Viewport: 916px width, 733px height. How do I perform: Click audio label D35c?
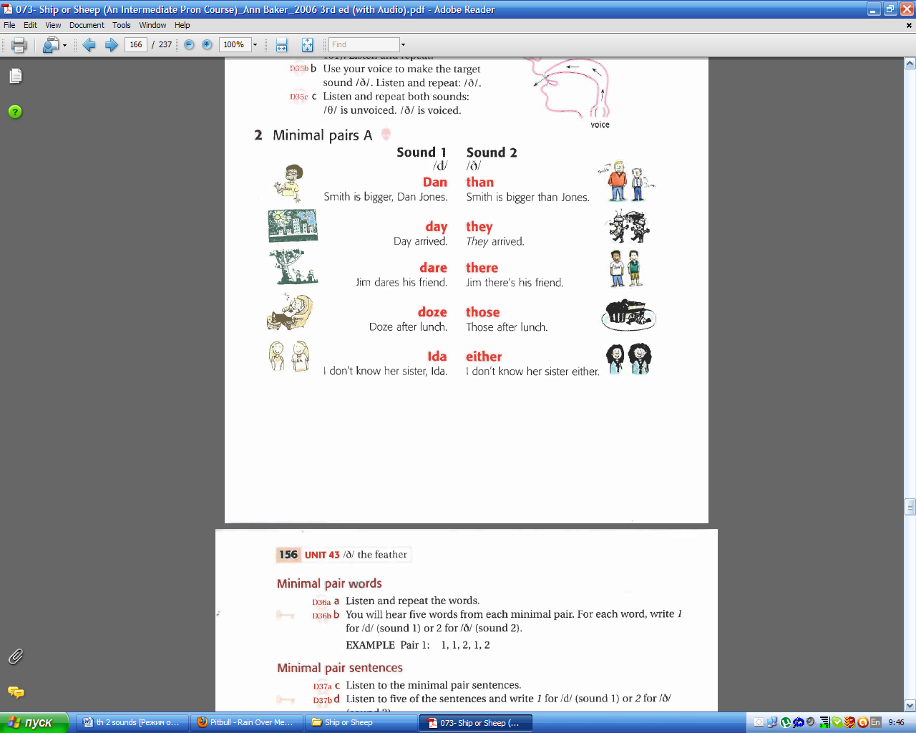coord(298,97)
